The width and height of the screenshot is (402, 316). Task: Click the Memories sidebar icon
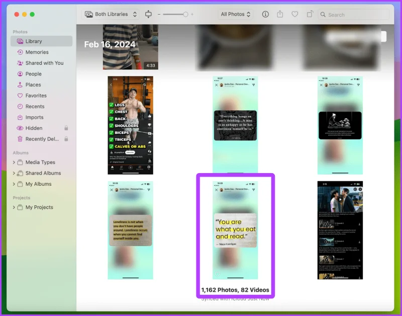click(x=20, y=52)
